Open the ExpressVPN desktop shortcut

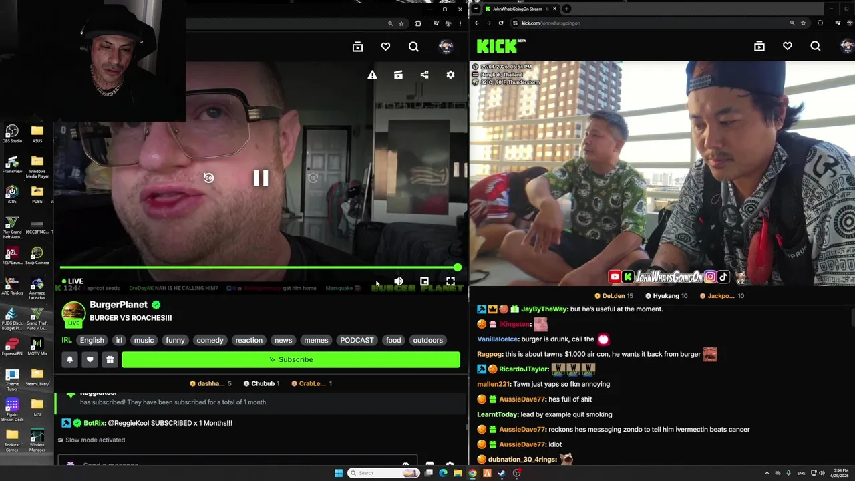click(x=12, y=347)
